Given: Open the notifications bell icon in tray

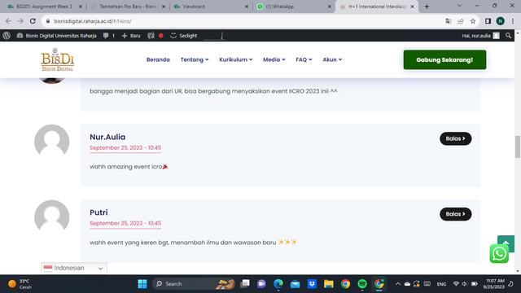Looking at the screenshot, I should pos(511,284).
